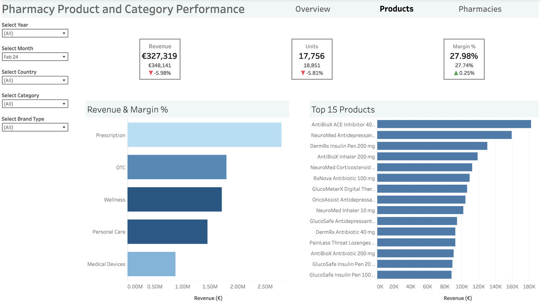Viewport: 542px width, 306px height.
Task: Switch to the Overview tab
Action: coord(312,9)
